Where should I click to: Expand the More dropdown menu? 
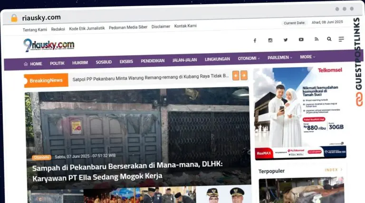pyautogui.click(x=307, y=57)
